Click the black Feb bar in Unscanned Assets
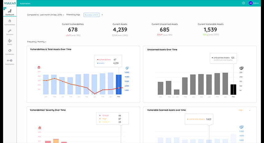This screenshot has height=143, width=264. (x=233, y=89)
